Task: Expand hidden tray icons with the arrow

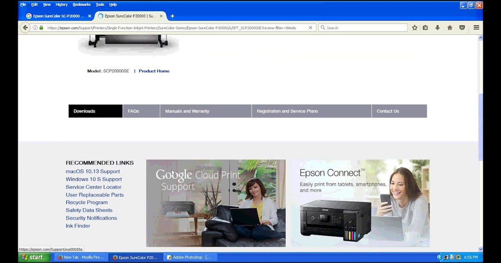Action: click(440, 258)
